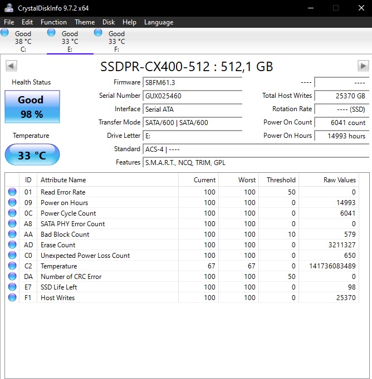Click the Current column header
The height and width of the screenshot is (379, 372).
tap(199, 180)
